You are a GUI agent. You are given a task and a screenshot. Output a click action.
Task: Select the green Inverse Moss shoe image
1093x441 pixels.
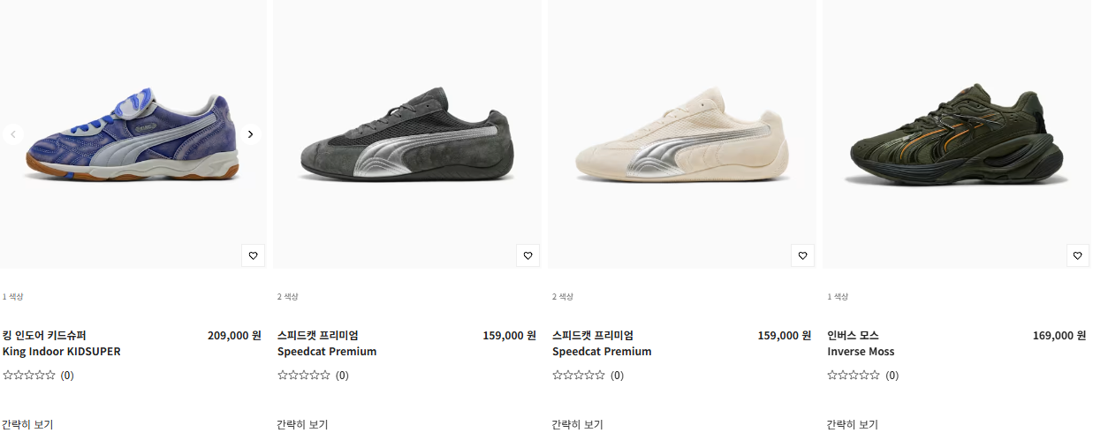(x=957, y=134)
